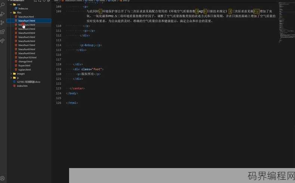
Task: Click the <p>版权所有</p> code line
Action: (x=88, y=74)
